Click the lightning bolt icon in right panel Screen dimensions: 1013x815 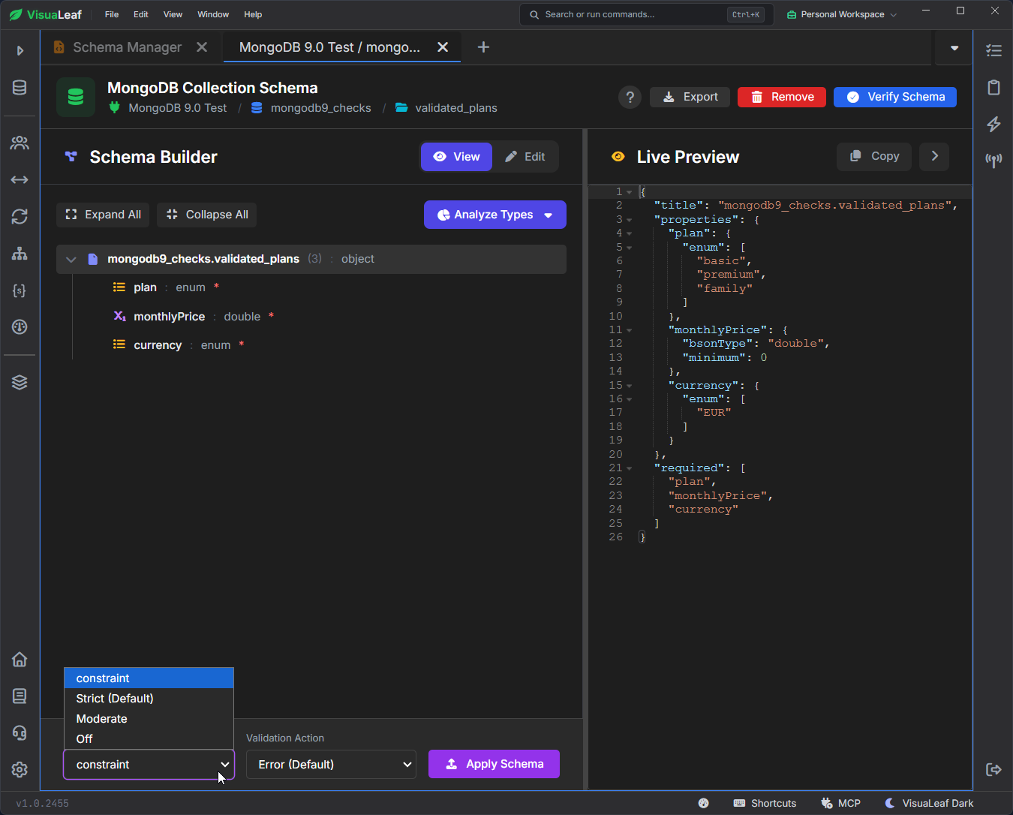[x=993, y=124]
